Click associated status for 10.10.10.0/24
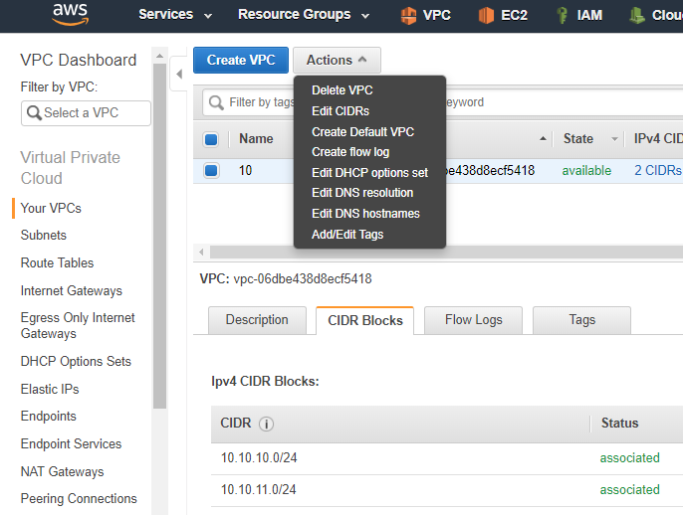This screenshot has height=515, width=683. (629, 457)
